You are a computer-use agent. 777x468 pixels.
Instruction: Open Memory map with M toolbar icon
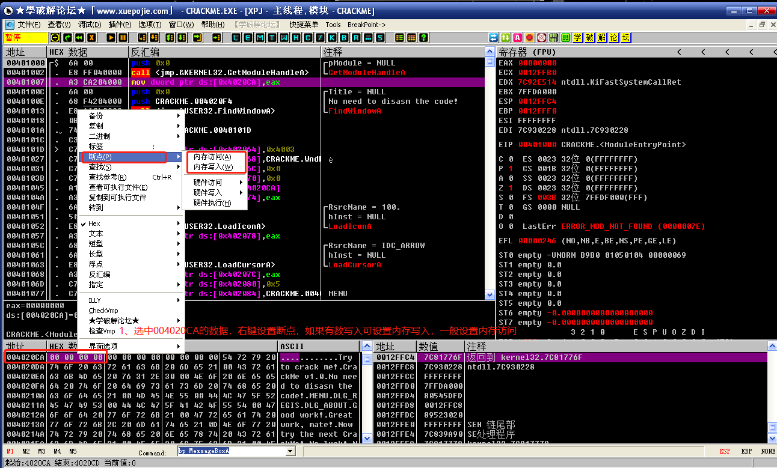pyautogui.click(x=260, y=38)
